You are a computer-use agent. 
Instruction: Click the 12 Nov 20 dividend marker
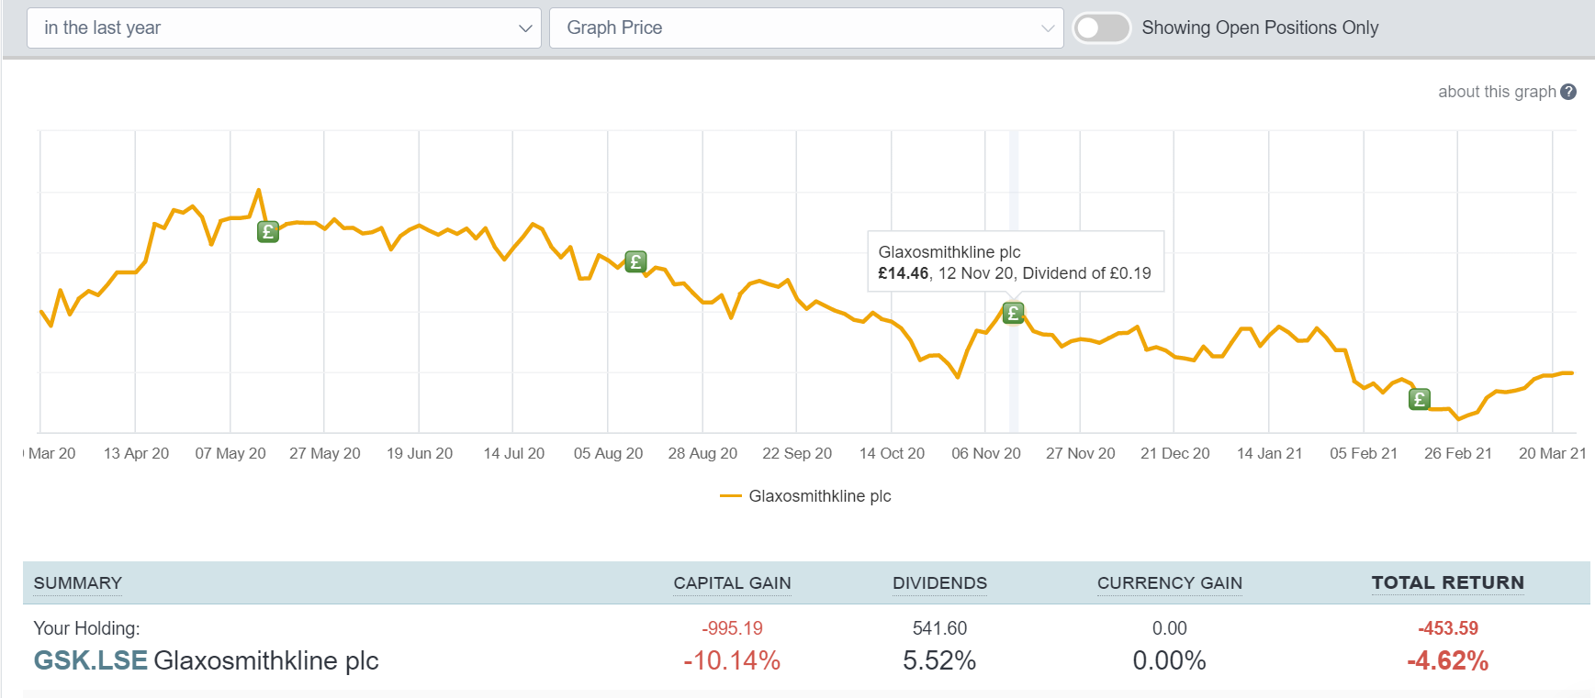pos(1013,313)
